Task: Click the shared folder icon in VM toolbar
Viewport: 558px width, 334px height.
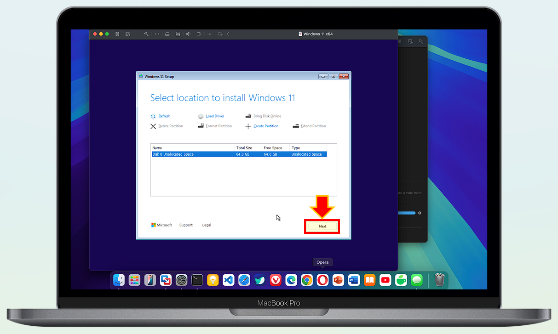Action: pyautogui.click(x=220, y=34)
